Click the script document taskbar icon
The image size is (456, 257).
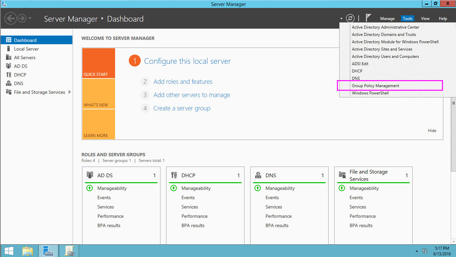pos(69,251)
